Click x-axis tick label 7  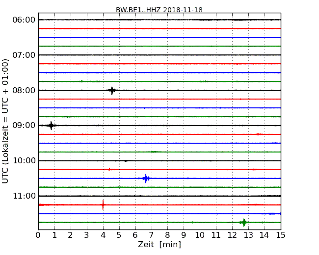point(151,235)
